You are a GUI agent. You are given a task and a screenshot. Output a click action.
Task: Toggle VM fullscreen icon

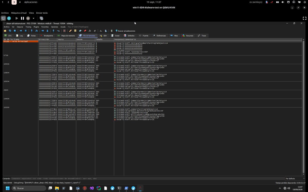pyautogui.click(x=304, y=18)
